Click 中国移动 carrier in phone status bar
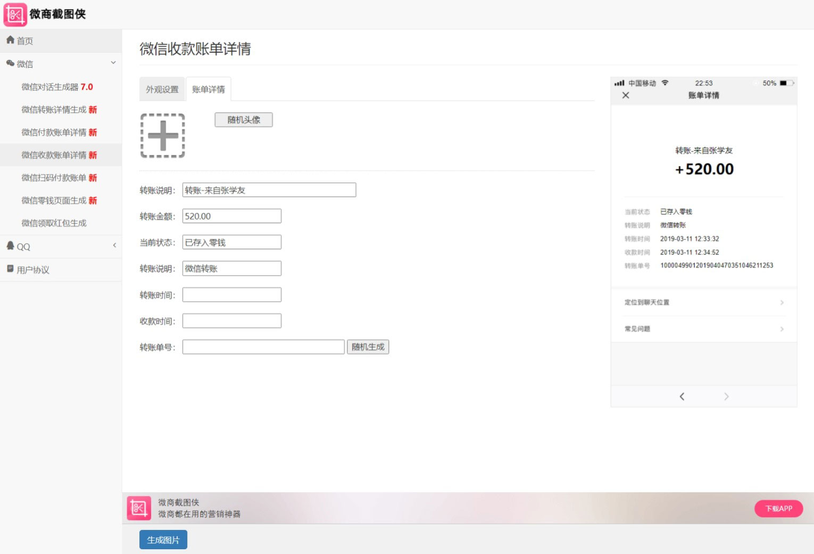 642,83
